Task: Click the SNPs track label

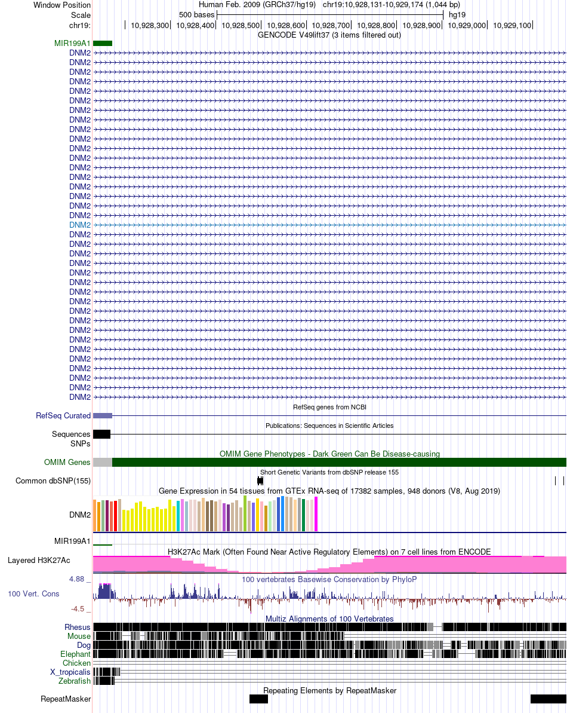Action: pos(81,443)
